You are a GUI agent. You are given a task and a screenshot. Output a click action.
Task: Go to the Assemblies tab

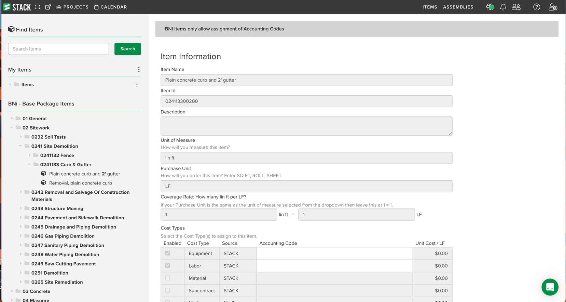click(458, 7)
